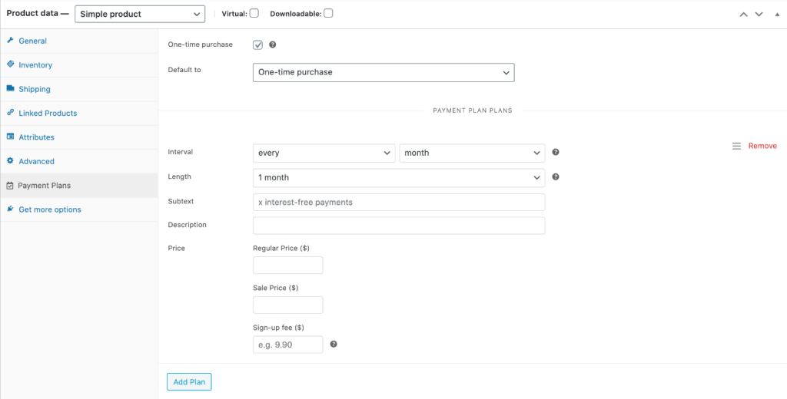787x399 pixels.
Task: Click the General wrench icon
Action: click(x=10, y=40)
